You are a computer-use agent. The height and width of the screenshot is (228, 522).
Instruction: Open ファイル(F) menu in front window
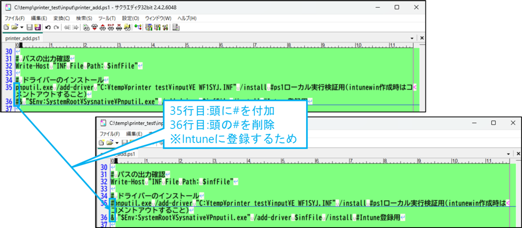click(110, 134)
